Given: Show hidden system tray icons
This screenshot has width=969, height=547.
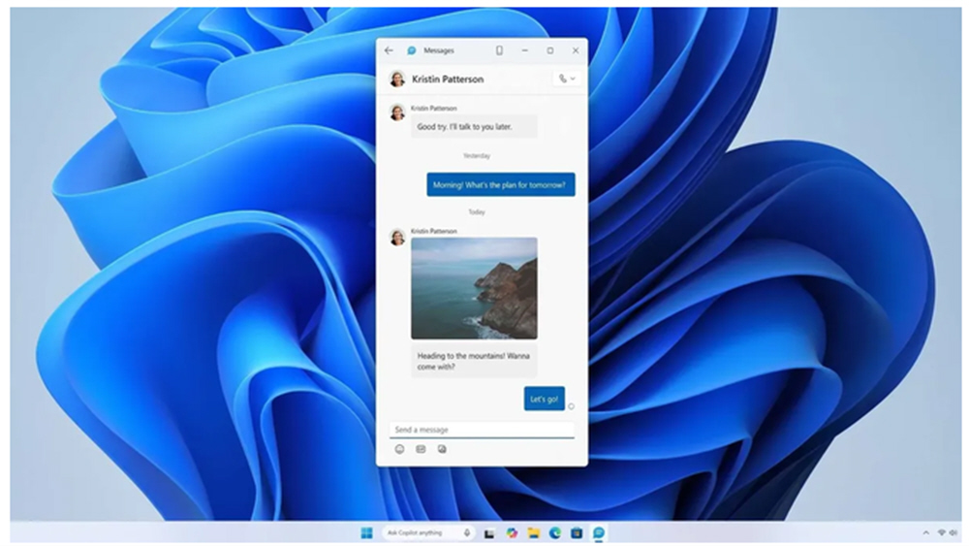Looking at the screenshot, I should [925, 532].
